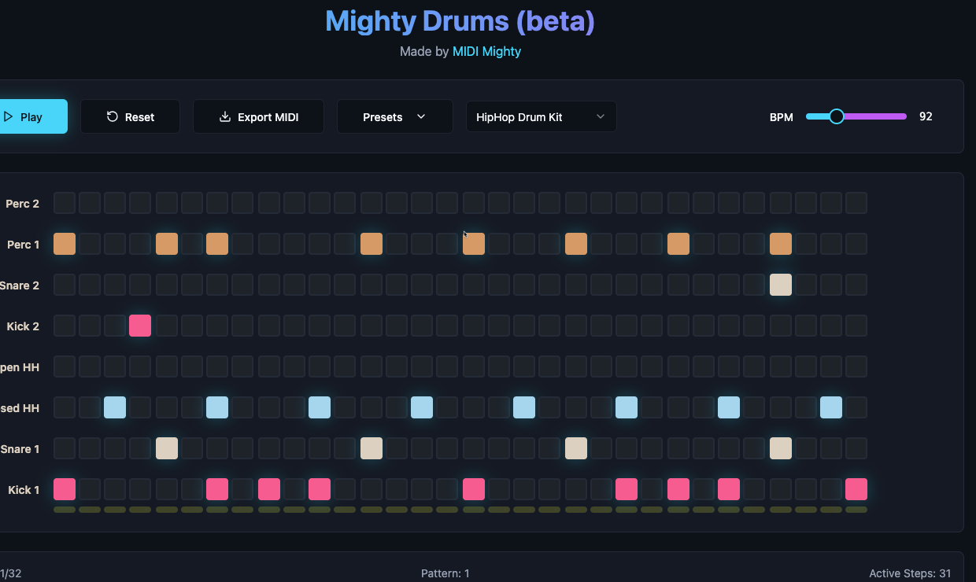Reset the drum pattern
This screenshot has width=976, height=582.
click(x=130, y=116)
